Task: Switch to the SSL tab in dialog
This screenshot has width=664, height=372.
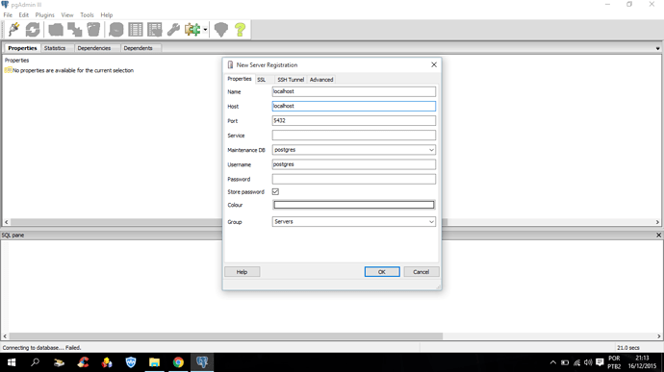Action: pyautogui.click(x=262, y=80)
